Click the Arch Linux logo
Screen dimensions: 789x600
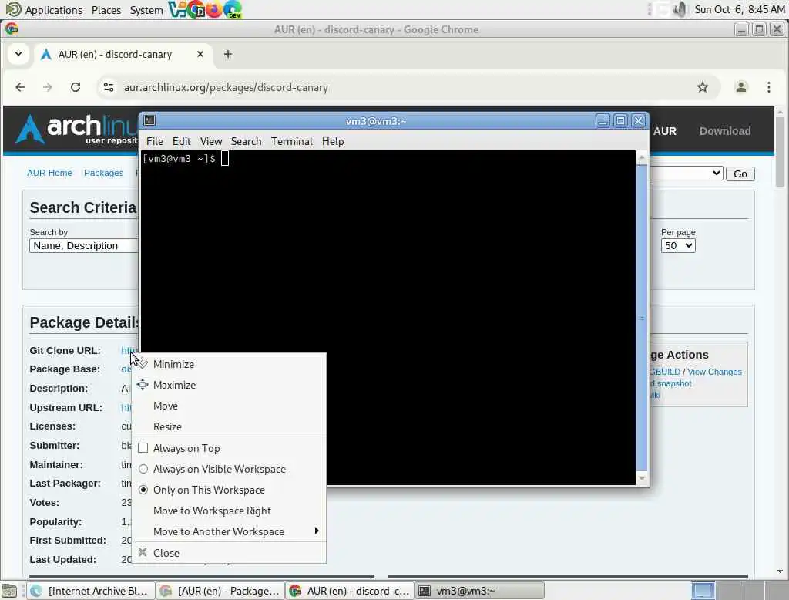click(x=76, y=130)
